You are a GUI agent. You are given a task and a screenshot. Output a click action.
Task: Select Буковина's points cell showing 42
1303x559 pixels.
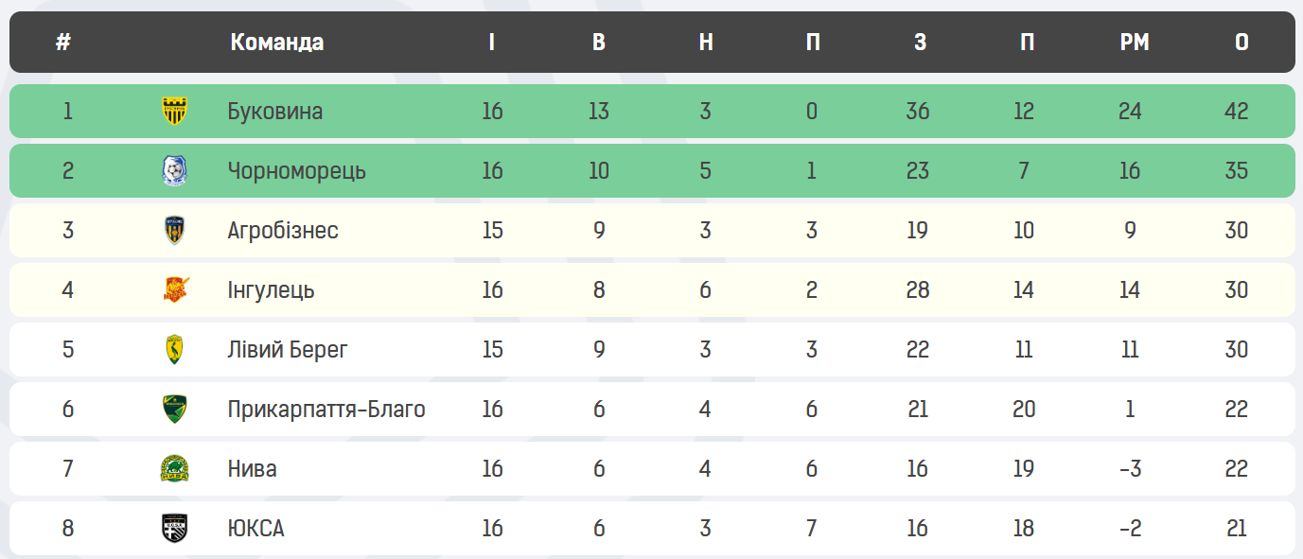click(x=1236, y=112)
